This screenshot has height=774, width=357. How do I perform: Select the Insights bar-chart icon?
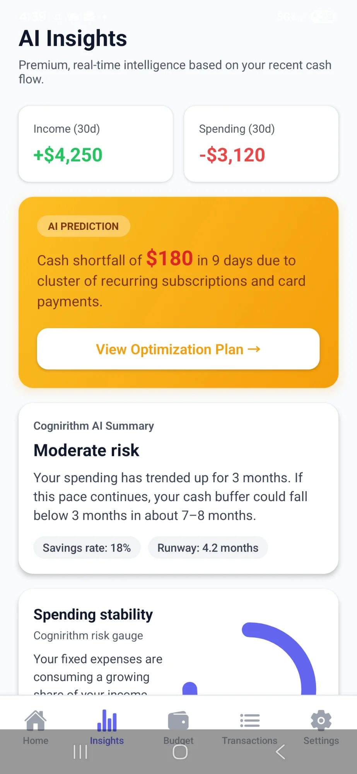click(107, 719)
